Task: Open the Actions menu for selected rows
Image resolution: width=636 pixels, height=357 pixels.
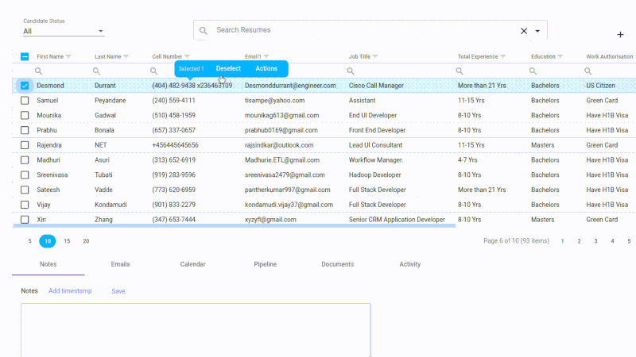Action: 266,69
